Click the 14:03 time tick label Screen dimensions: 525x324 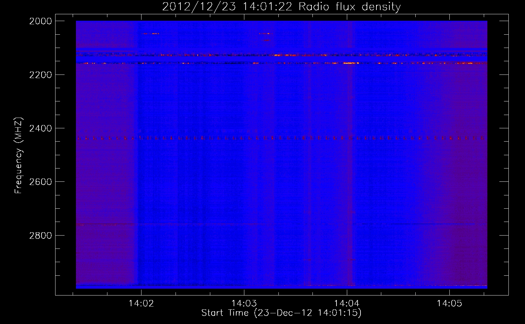(x=244, y=304)
